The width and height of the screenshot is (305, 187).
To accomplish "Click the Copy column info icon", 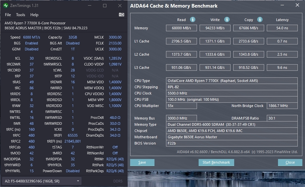I will (260, 20).
